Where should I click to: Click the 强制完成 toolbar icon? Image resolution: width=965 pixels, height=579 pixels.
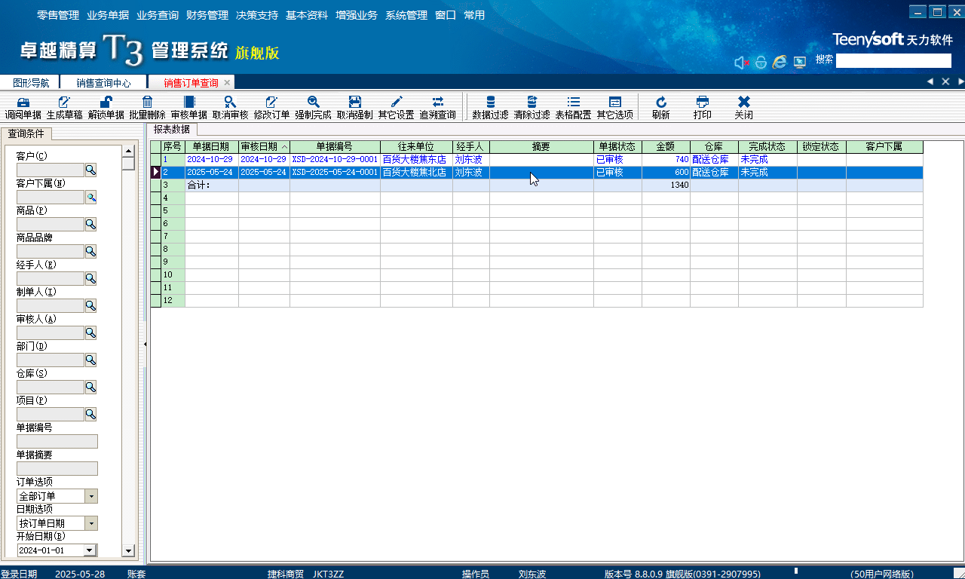click(313, 103)
